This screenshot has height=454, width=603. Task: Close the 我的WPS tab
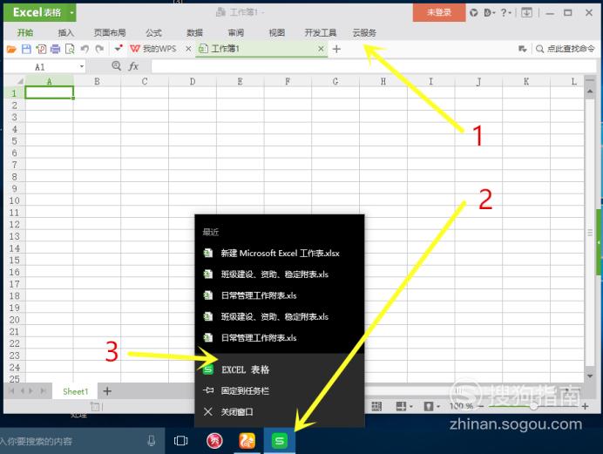click(188, 49)
